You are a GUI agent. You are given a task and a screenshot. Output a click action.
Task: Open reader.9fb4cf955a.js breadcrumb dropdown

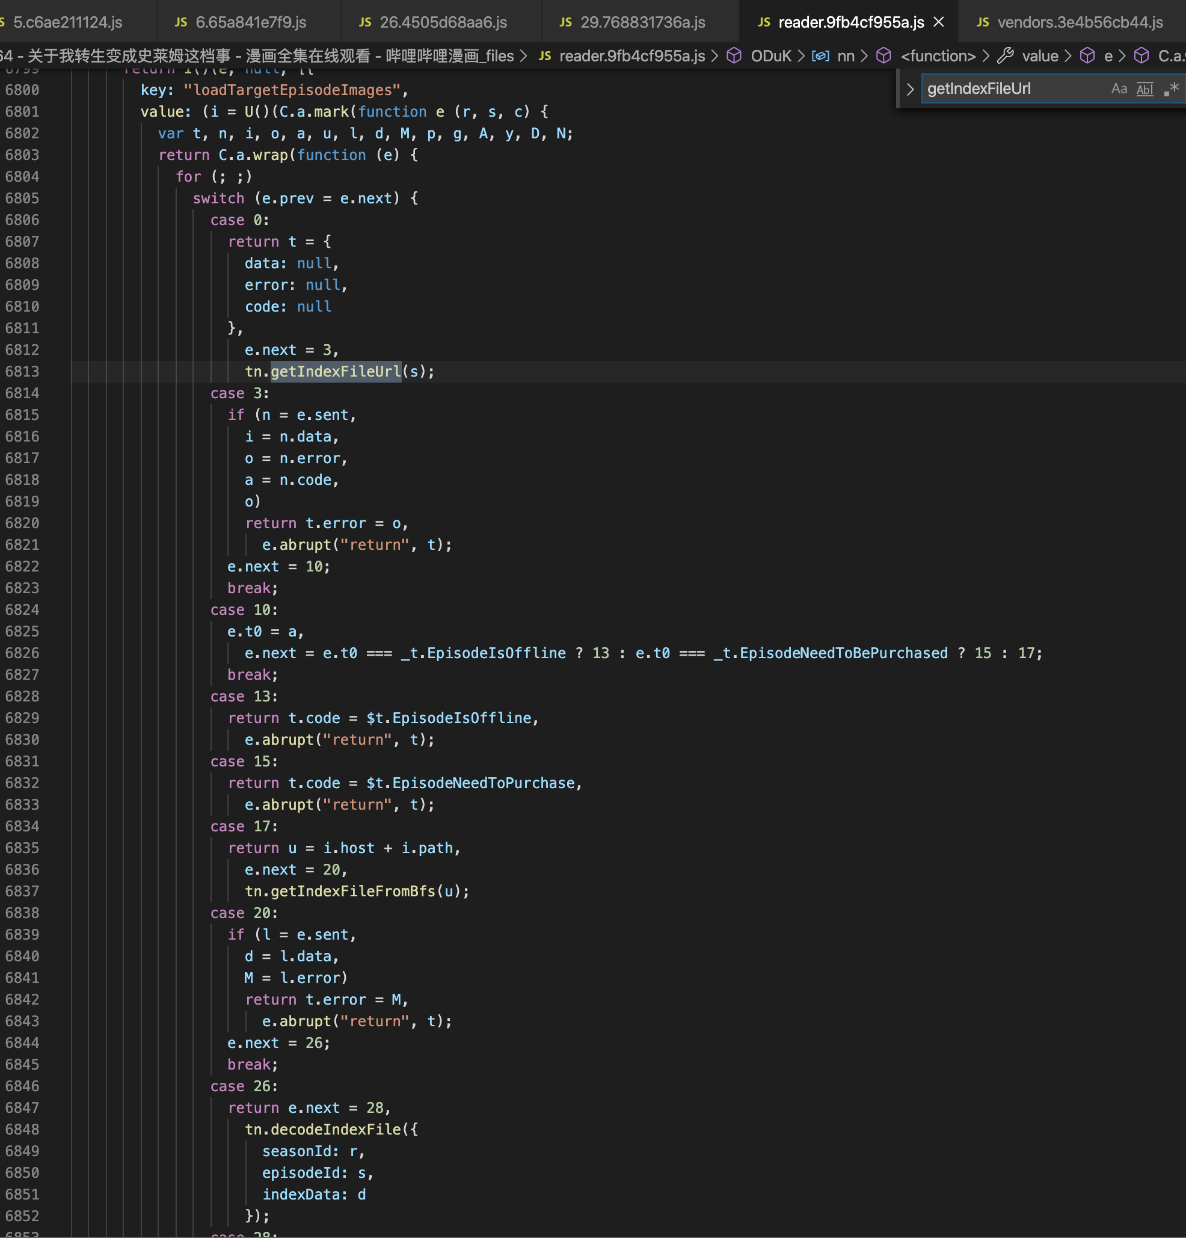[x=632, y=56]
